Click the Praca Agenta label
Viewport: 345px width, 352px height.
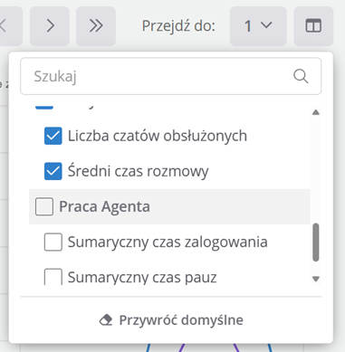coord(104,206)
